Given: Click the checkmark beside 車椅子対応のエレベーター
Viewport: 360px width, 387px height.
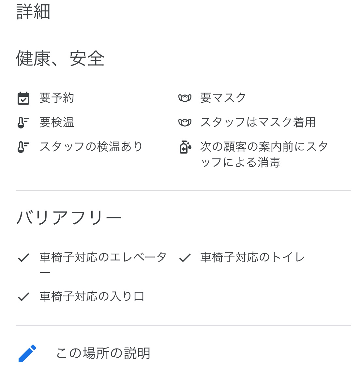Looking at the screenshot, I should [x=23, y=258].
